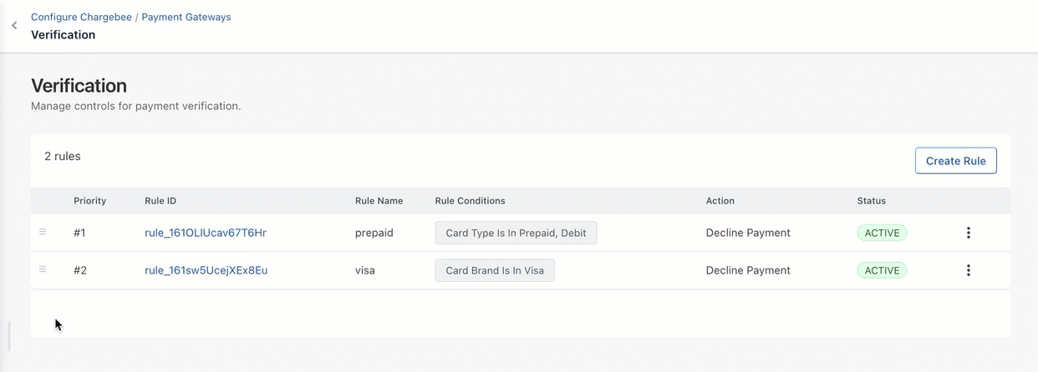Click the Rule Conditions column header
The image size is (1038, 372).
470,201
